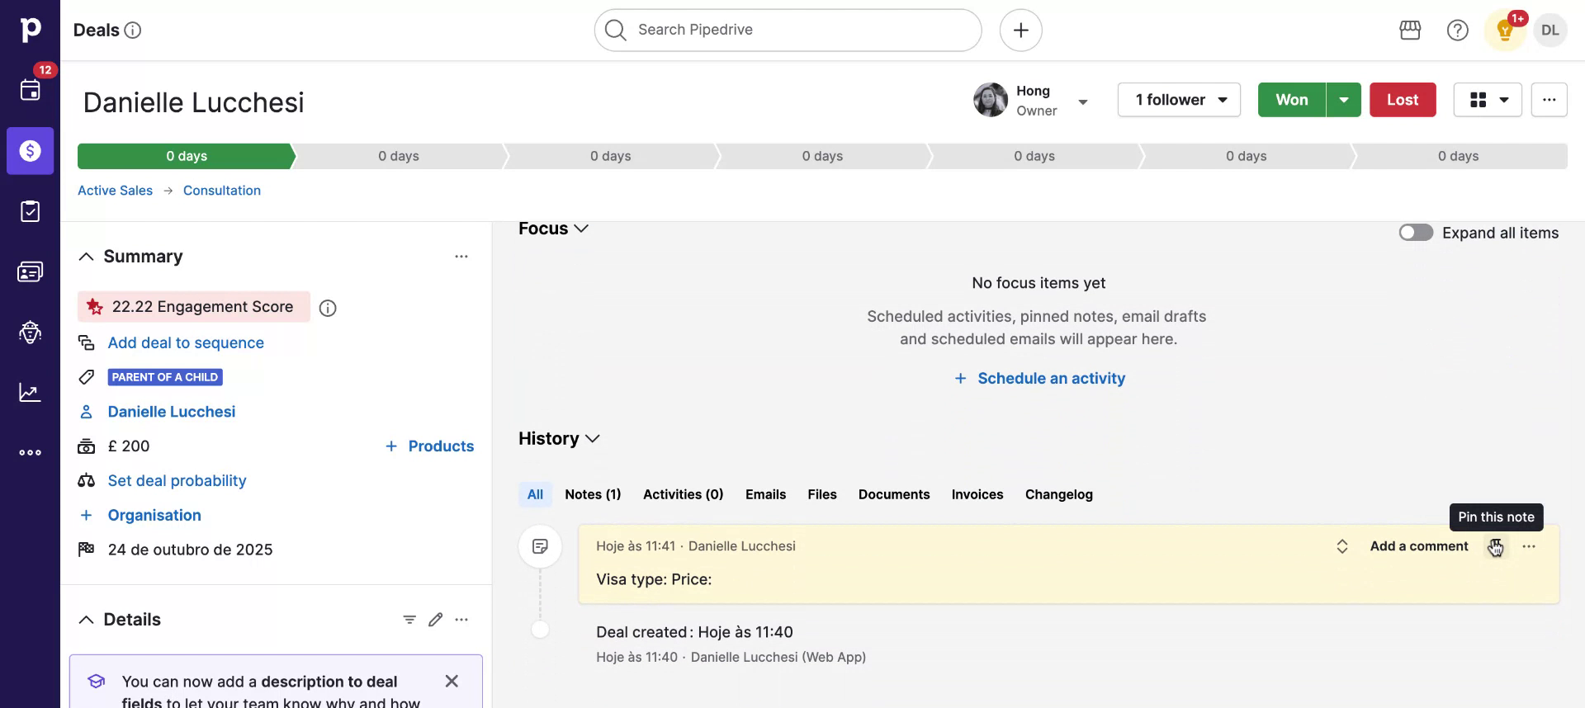Image resolution: width=1585 pixels, height=708 pixels.
Task: Select the first green pipeline stage
Action: (187, 156)
